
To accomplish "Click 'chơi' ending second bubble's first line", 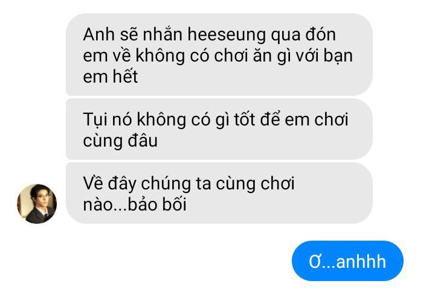I will pyautogui.click(x=331, y=119).
